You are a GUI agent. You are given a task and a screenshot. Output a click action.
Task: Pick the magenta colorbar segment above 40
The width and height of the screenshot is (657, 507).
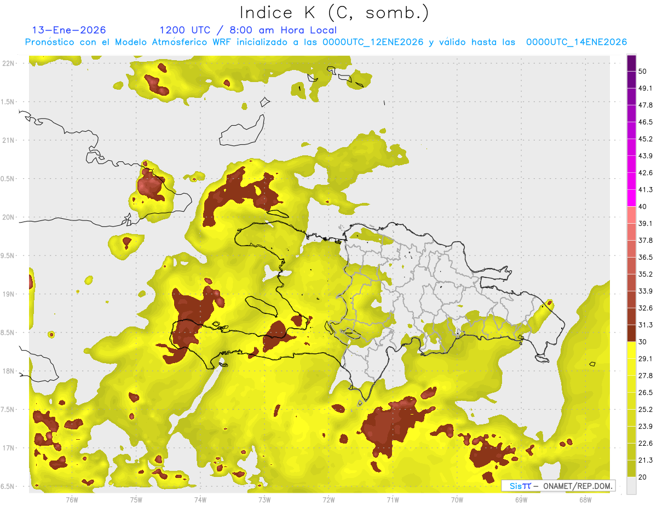point(631,197)
